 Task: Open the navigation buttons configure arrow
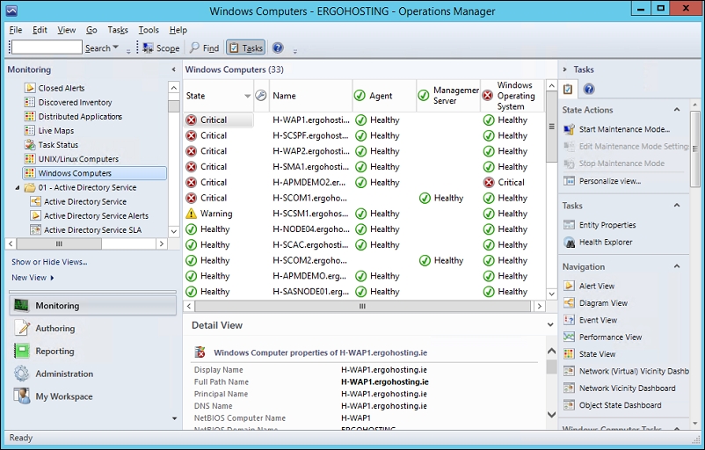coord(174,418)
